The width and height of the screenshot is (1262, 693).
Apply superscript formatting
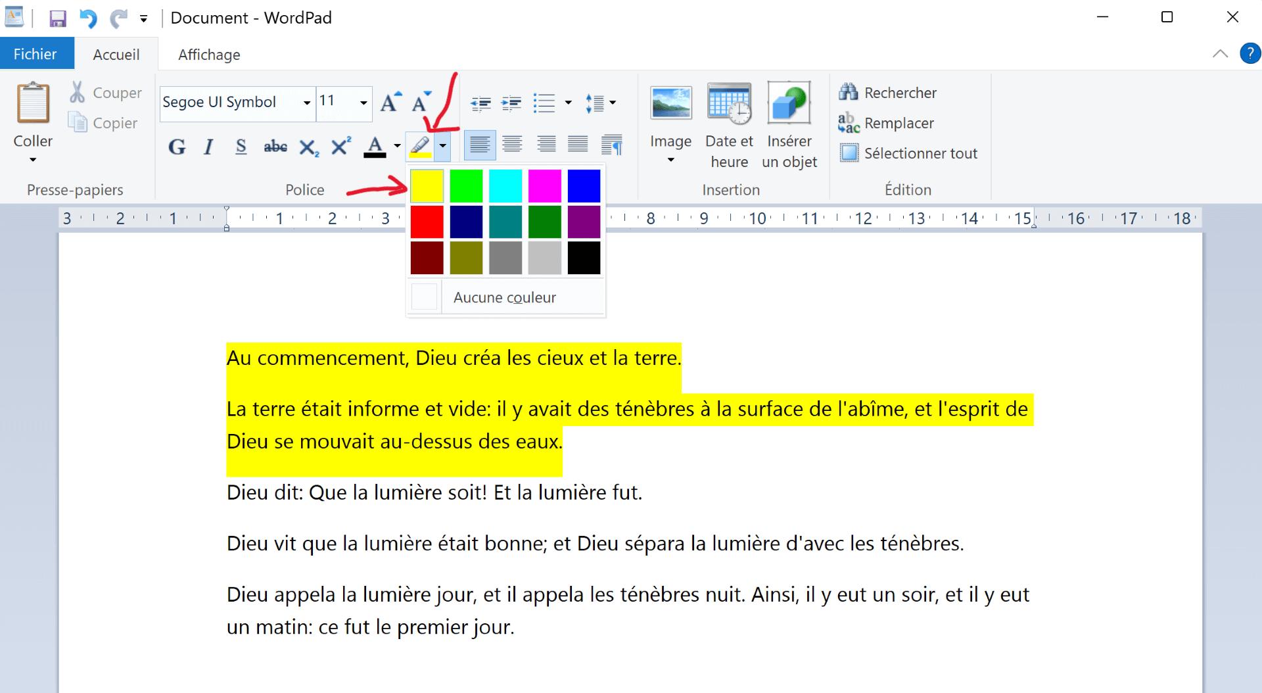click(340, 147)
